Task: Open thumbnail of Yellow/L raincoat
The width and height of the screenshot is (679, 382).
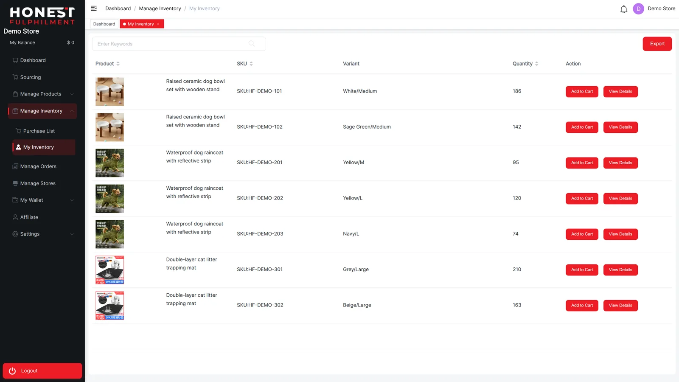Action: click(110, 199)
